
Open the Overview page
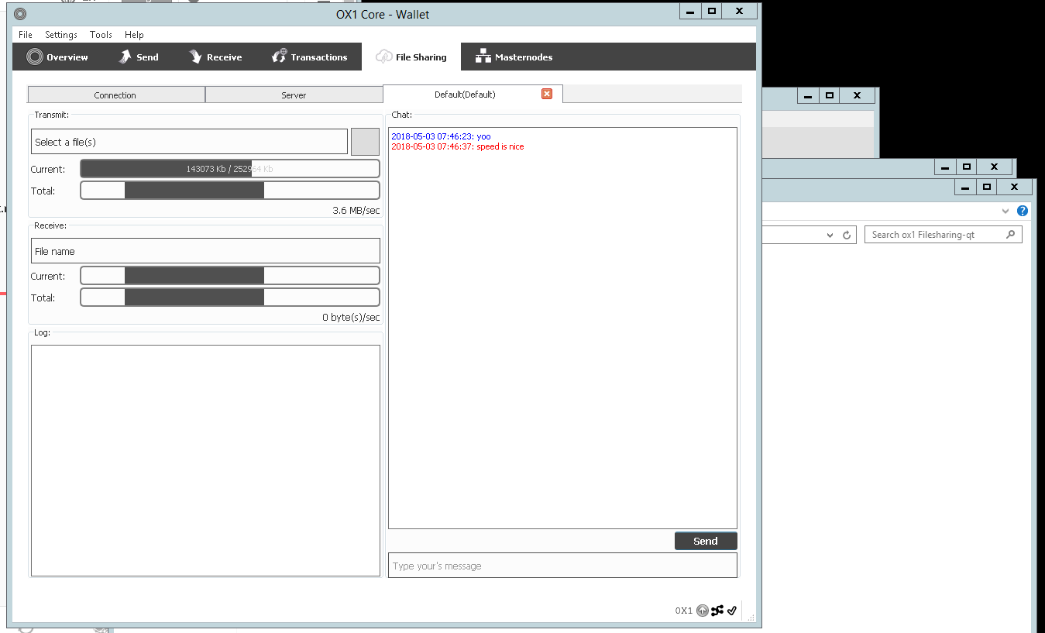click(x=57, y=57)
